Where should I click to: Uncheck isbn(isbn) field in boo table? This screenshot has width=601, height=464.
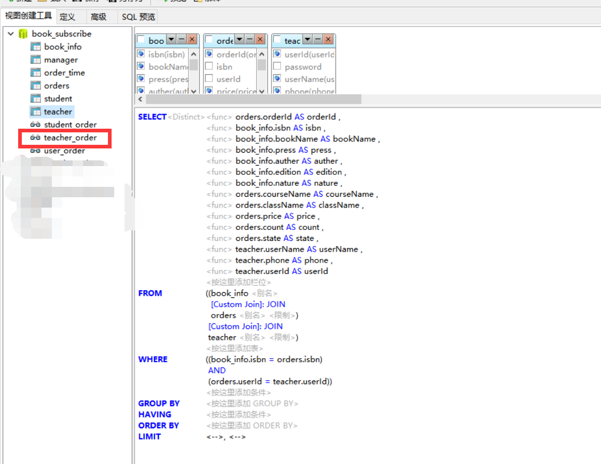(x=141, y=53)
